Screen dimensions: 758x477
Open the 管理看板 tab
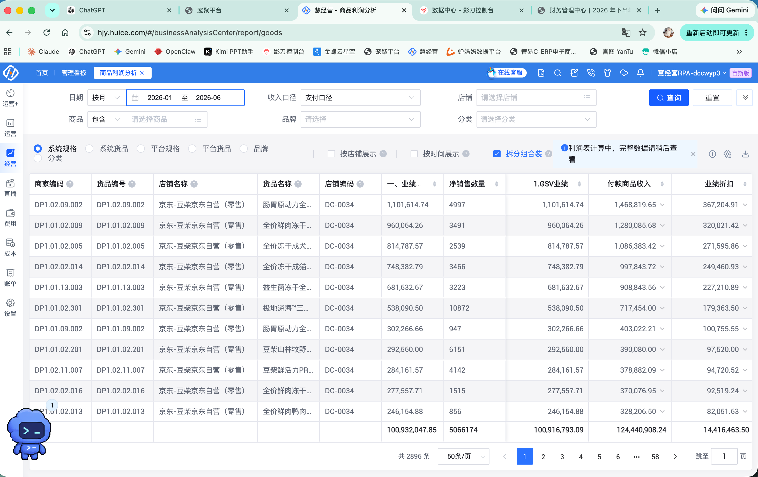click(x=74, y=73)
